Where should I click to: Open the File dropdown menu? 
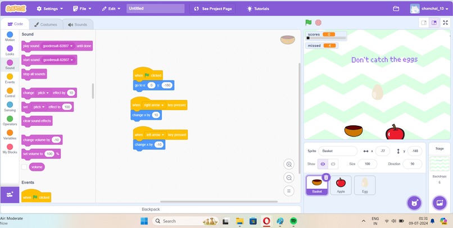click(x=82, y=8)
